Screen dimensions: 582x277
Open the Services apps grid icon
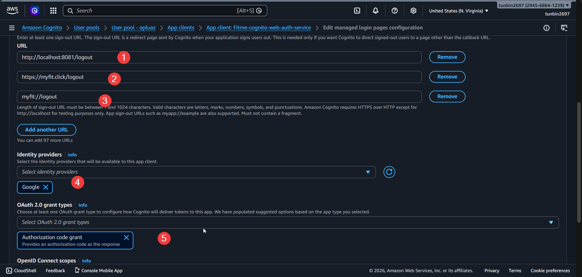53,10
